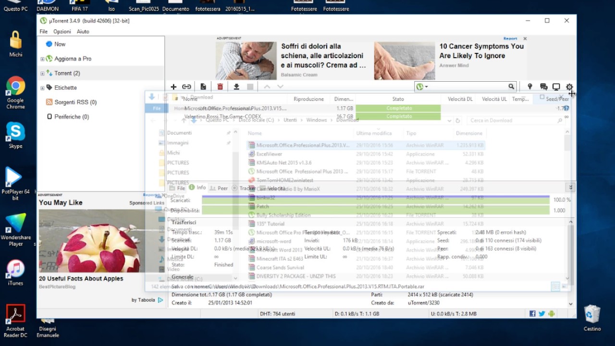615x346 pixels.
Task: Select the Cestino recycle bin icon
Action: click(x=592, y=318)
